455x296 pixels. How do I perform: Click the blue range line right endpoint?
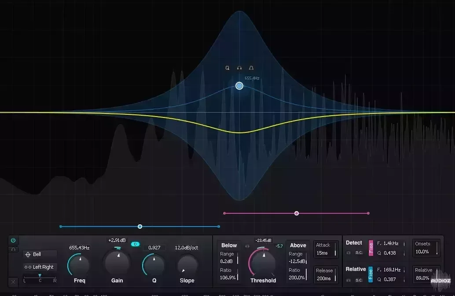tap(219, 227)
